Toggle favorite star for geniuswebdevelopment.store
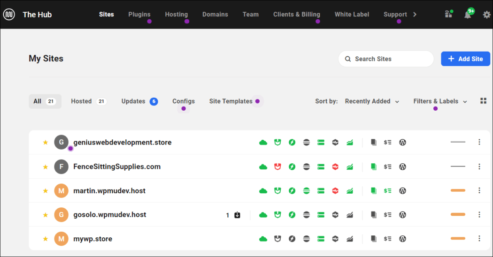Screen dimensions: 493x257 (x=45, y=142)
